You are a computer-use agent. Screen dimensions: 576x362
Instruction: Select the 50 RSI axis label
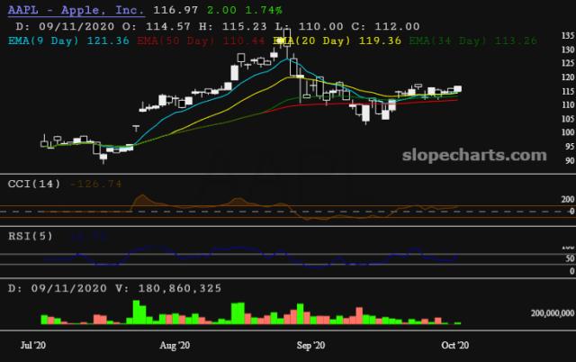(570, 258)
